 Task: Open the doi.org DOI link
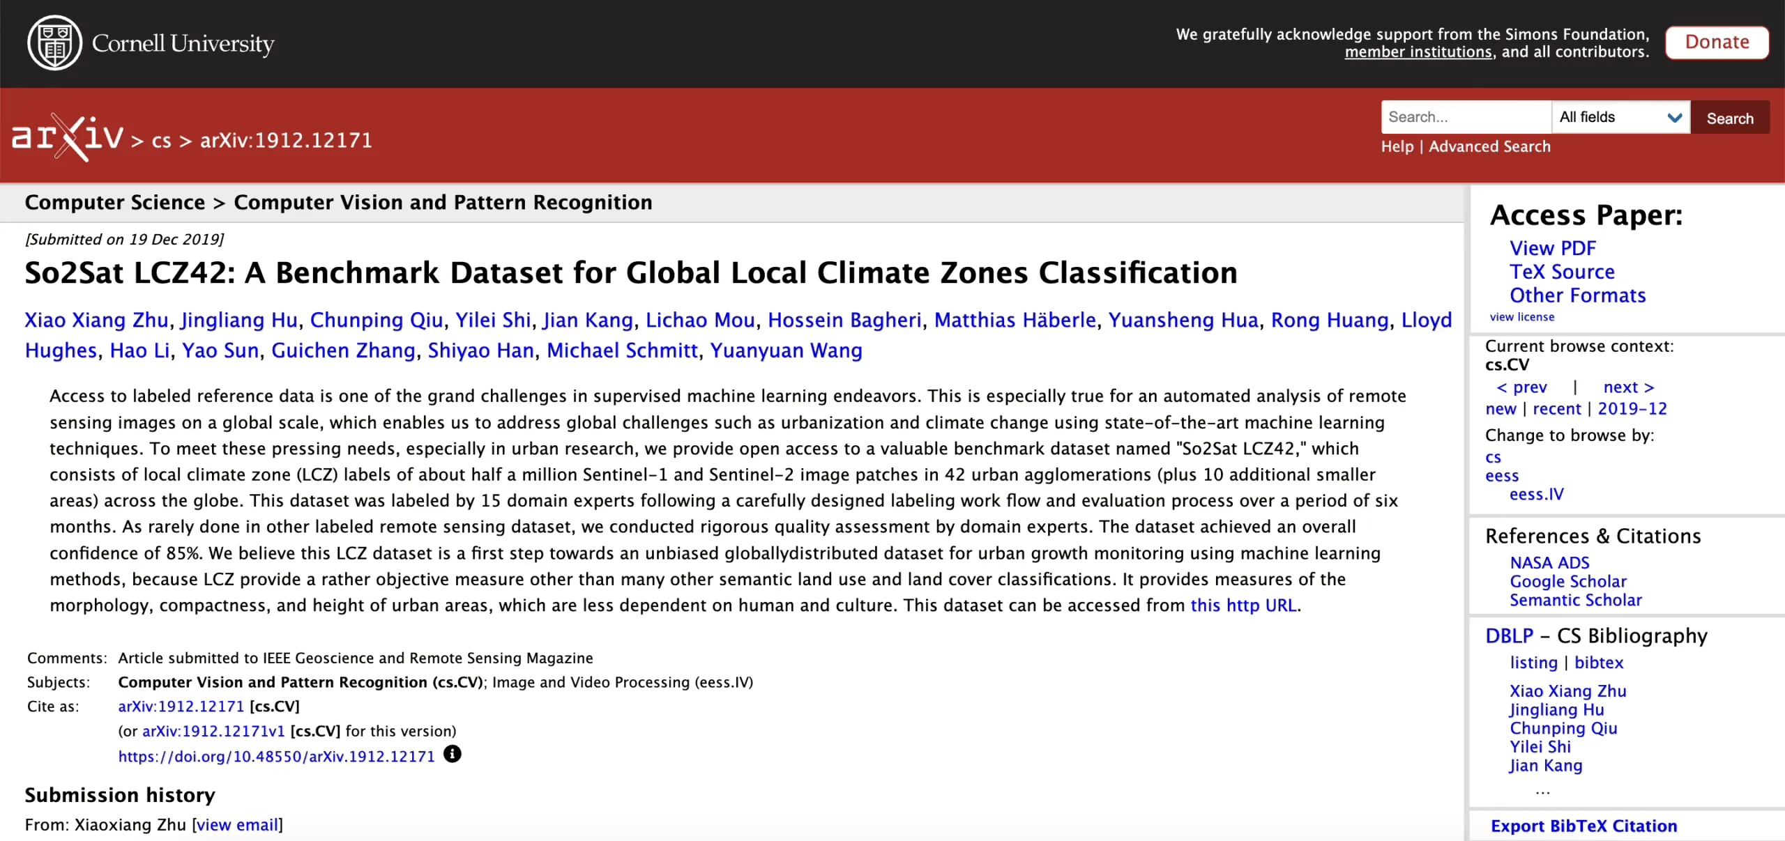[277, 756]
